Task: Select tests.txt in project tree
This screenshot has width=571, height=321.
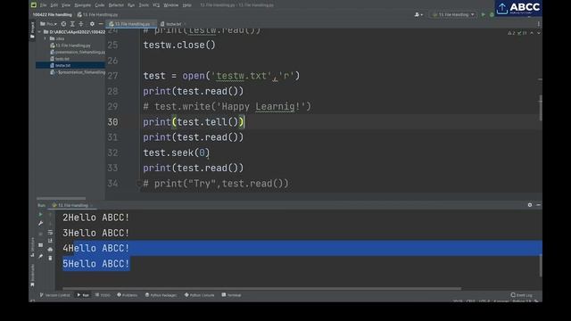Action: [60, 59]
